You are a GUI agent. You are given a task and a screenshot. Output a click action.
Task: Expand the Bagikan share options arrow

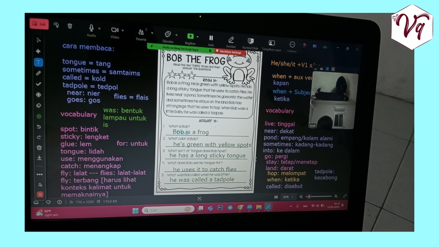click(198, 37)
